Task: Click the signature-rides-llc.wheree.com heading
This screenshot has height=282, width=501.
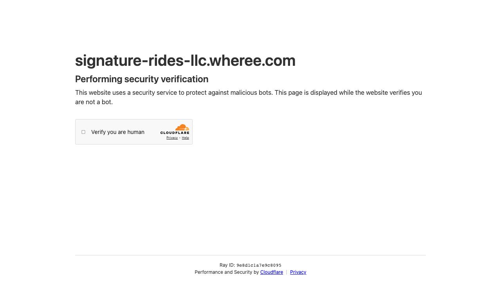Action: coord(185,60)
